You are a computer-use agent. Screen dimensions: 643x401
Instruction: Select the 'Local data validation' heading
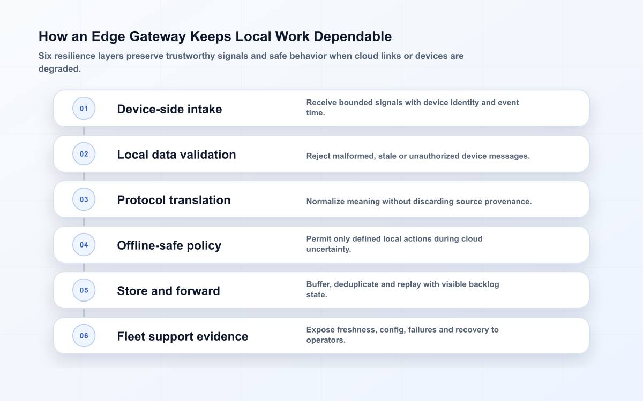coord(176,155)
